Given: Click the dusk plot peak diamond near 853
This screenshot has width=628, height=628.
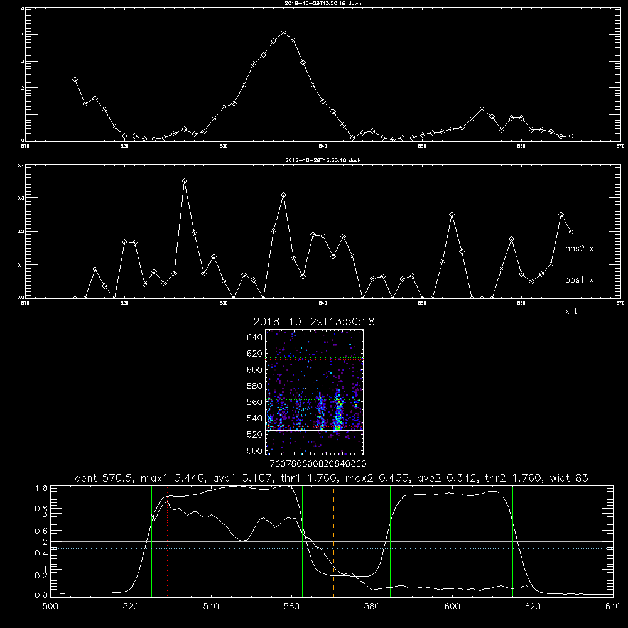Looking at the screenshot, I should tap(452, 215).
